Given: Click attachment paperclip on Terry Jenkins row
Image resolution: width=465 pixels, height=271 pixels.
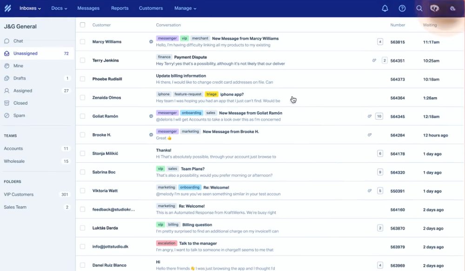Looking at the screenshot, I should [x=374, y=60].
